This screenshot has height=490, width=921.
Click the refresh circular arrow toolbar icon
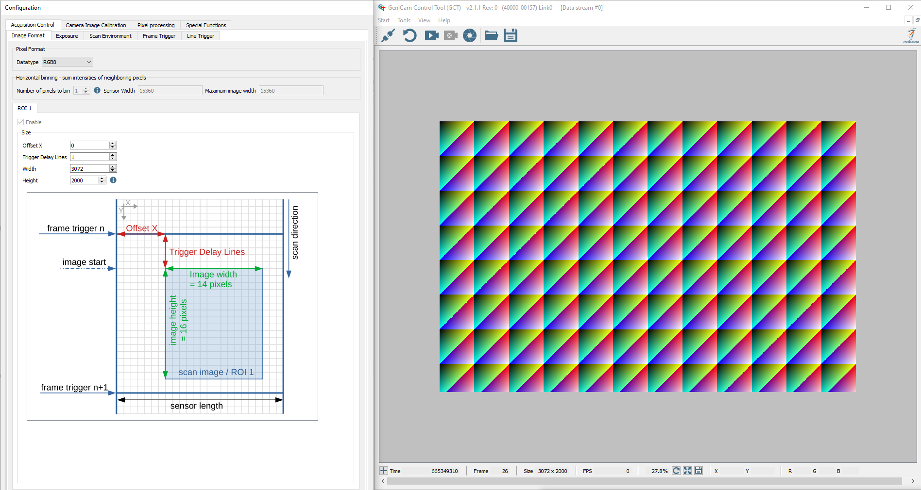409,35
